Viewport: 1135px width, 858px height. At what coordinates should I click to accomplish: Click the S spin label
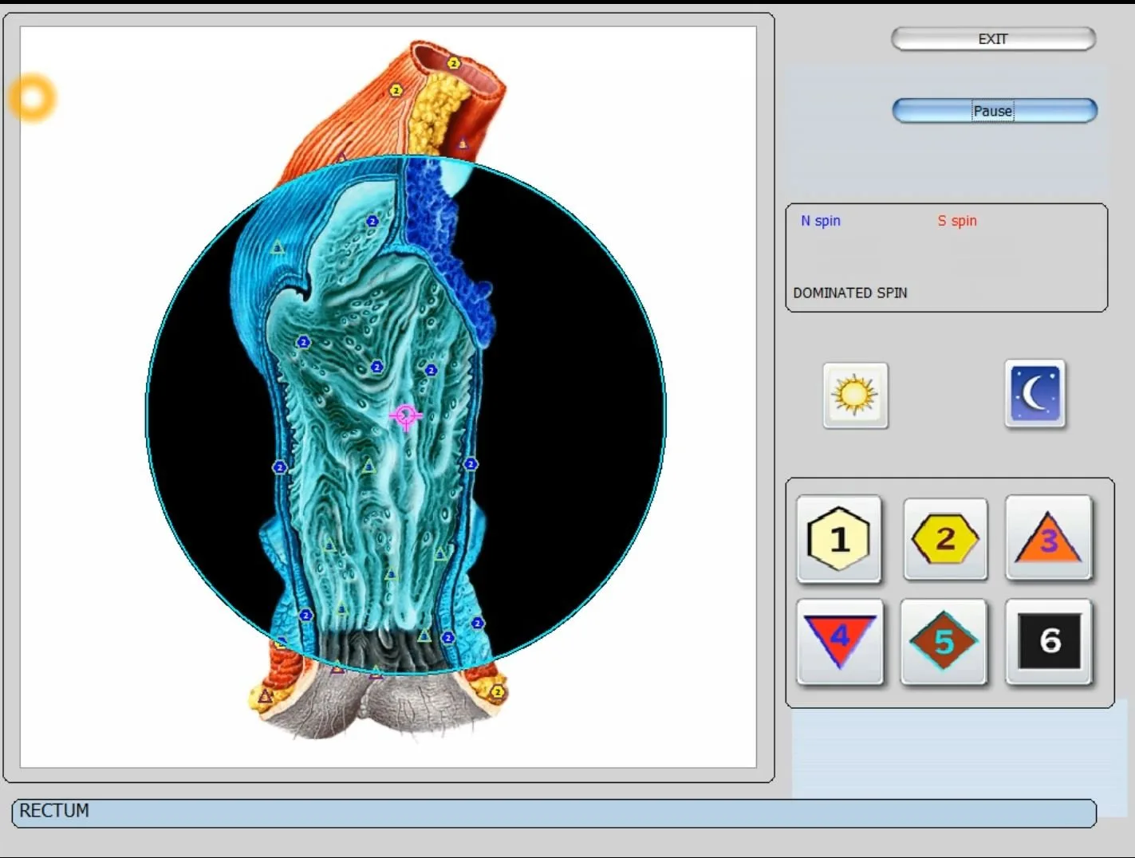957,221
